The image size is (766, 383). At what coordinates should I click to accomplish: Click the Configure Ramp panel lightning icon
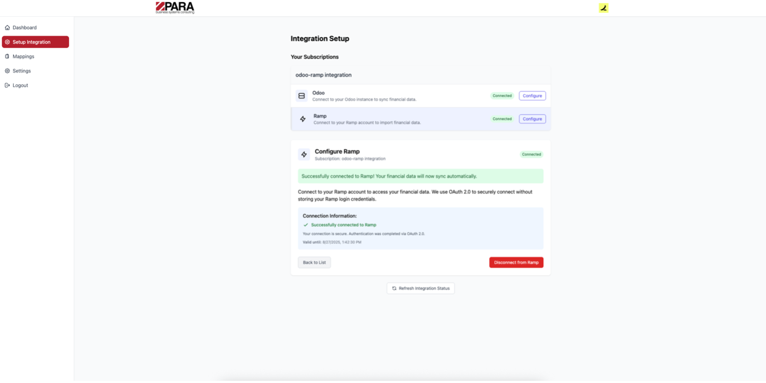pos(304,154)
